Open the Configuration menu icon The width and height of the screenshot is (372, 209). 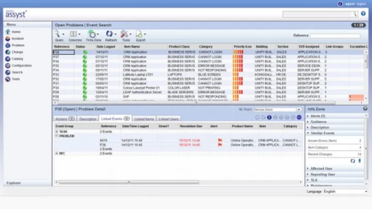point(8,66)
